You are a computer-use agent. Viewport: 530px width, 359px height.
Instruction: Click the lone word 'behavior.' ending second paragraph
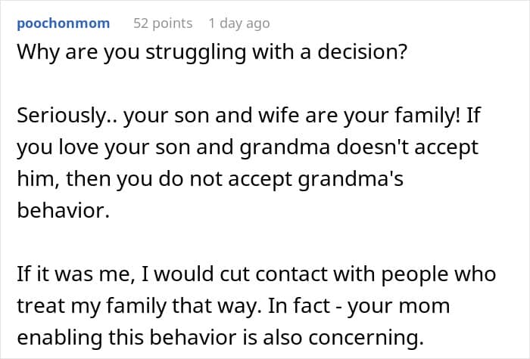(x=63, y=210)
